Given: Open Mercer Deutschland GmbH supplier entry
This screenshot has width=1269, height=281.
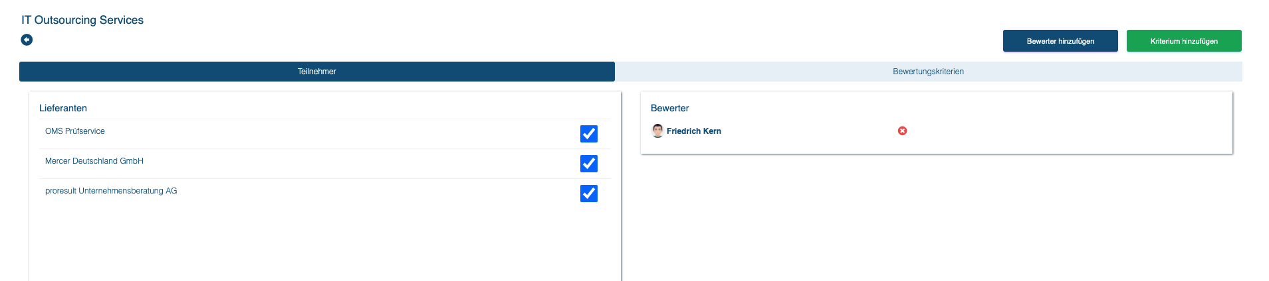Looking at the screenshot, I should pyautogui.click(x=94, y=161).
